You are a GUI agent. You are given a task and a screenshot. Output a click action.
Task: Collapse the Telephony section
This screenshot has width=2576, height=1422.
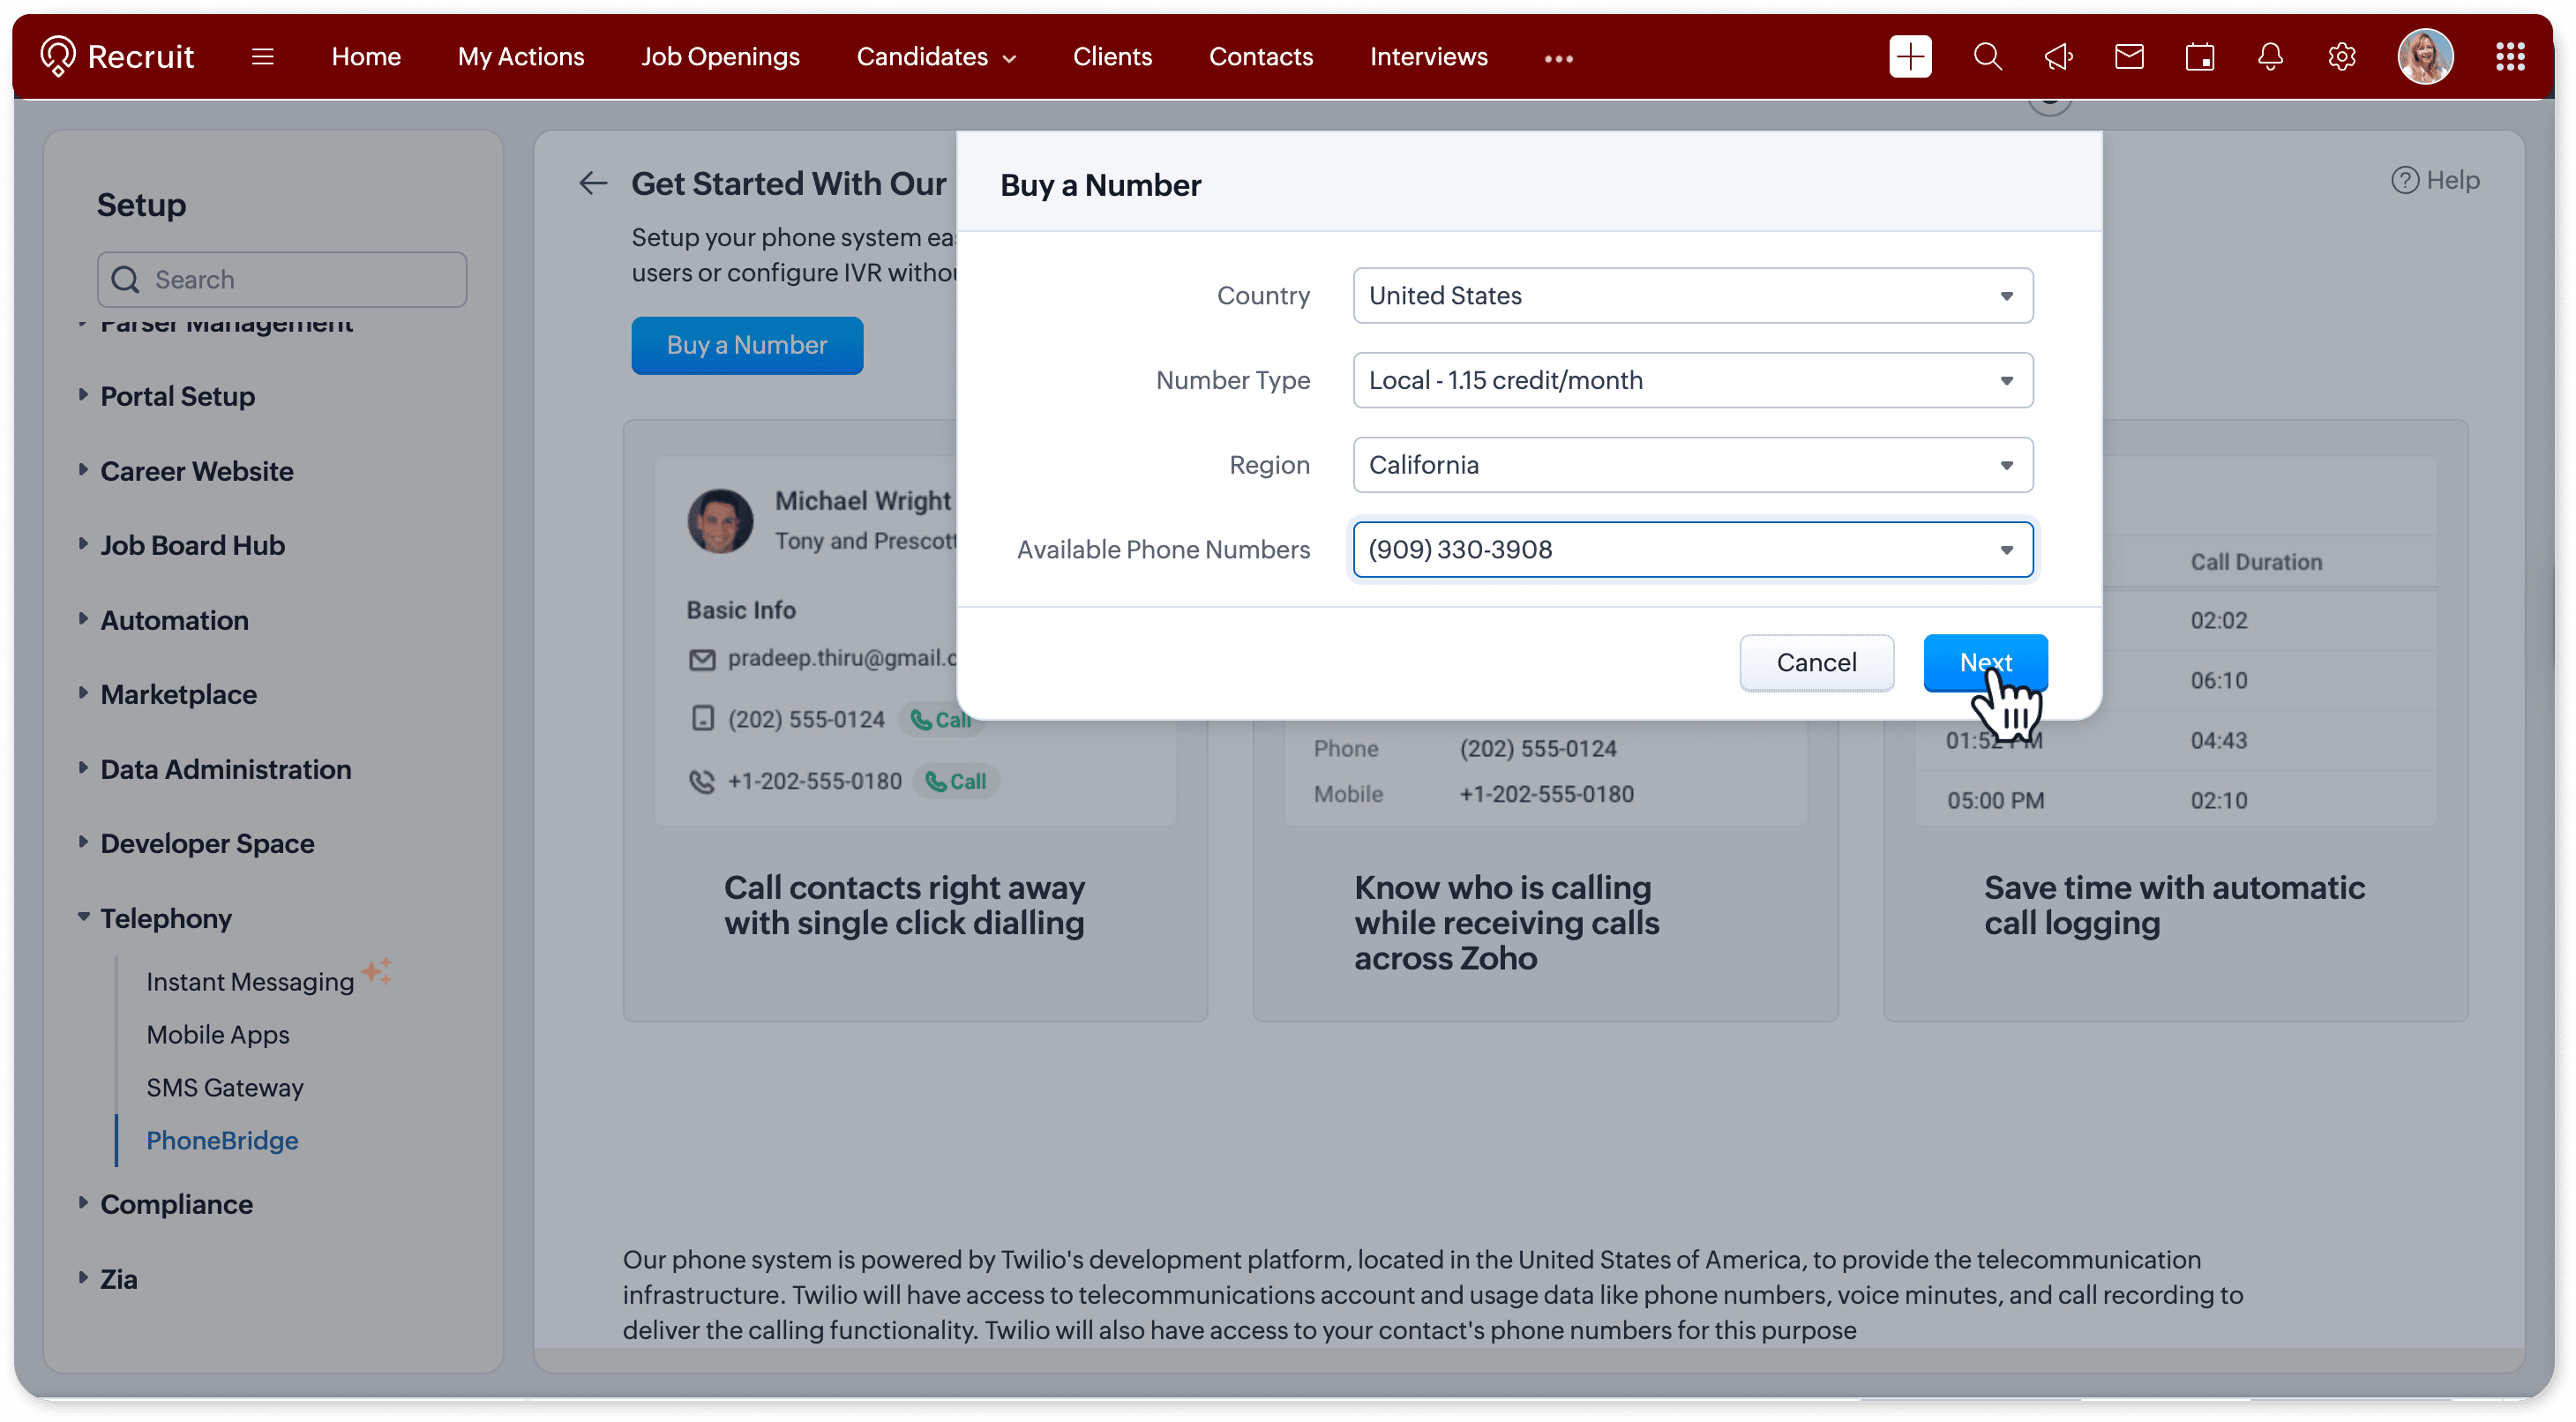pyautogui.click(x=165, y=918)
